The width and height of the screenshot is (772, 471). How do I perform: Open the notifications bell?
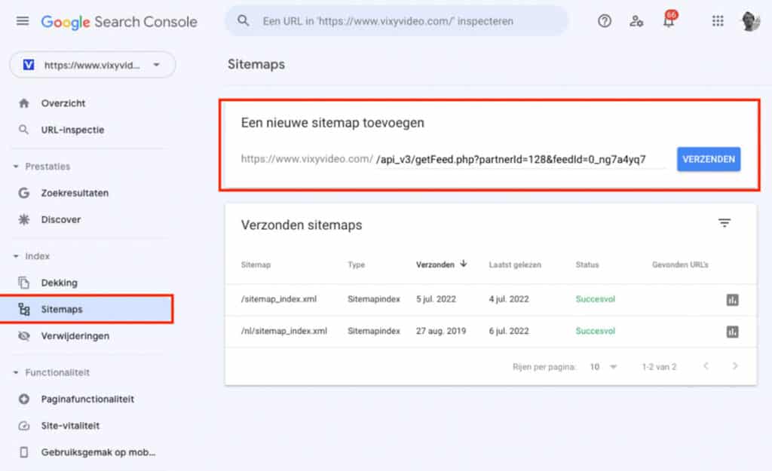click(669, 20)
